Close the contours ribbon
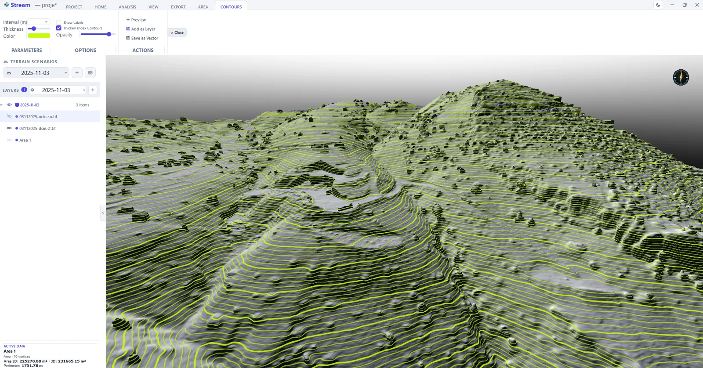 coord(177,32)
